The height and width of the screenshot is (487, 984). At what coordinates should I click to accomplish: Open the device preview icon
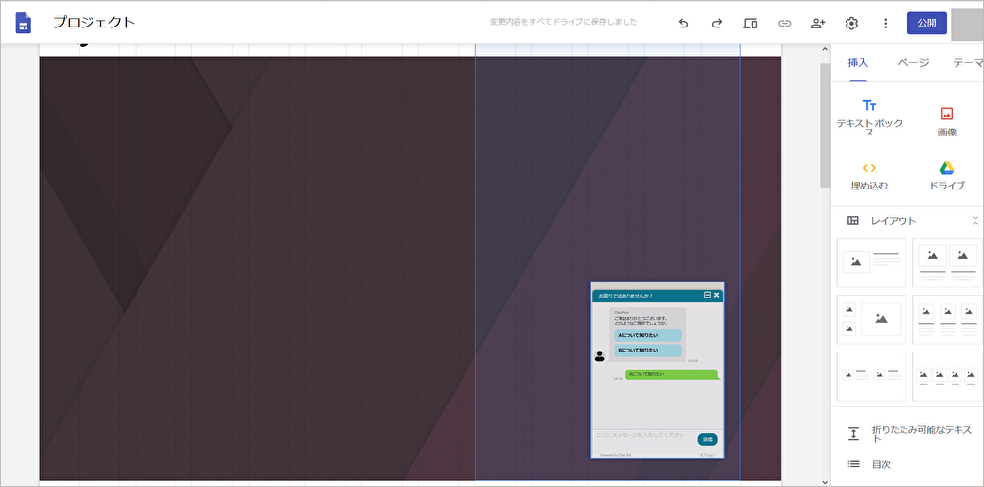click(750, 24)
